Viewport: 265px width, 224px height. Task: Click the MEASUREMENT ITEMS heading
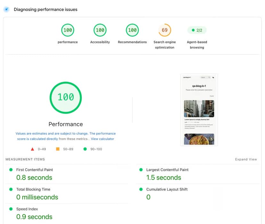pyautogui.click(x=25, y=159)
